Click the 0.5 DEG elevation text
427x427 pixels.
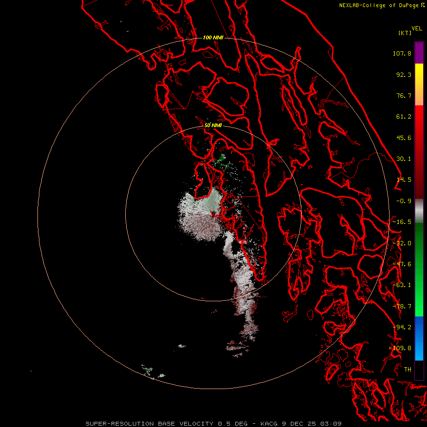tap(232, 424)
